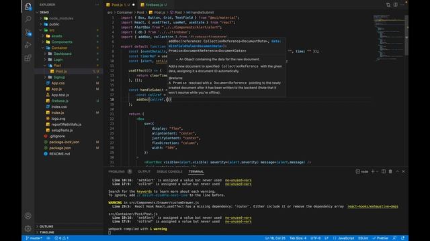Expand the TIMELINE section

click(69, 232)
